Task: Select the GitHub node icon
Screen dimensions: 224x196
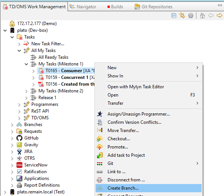Action: 19,138
